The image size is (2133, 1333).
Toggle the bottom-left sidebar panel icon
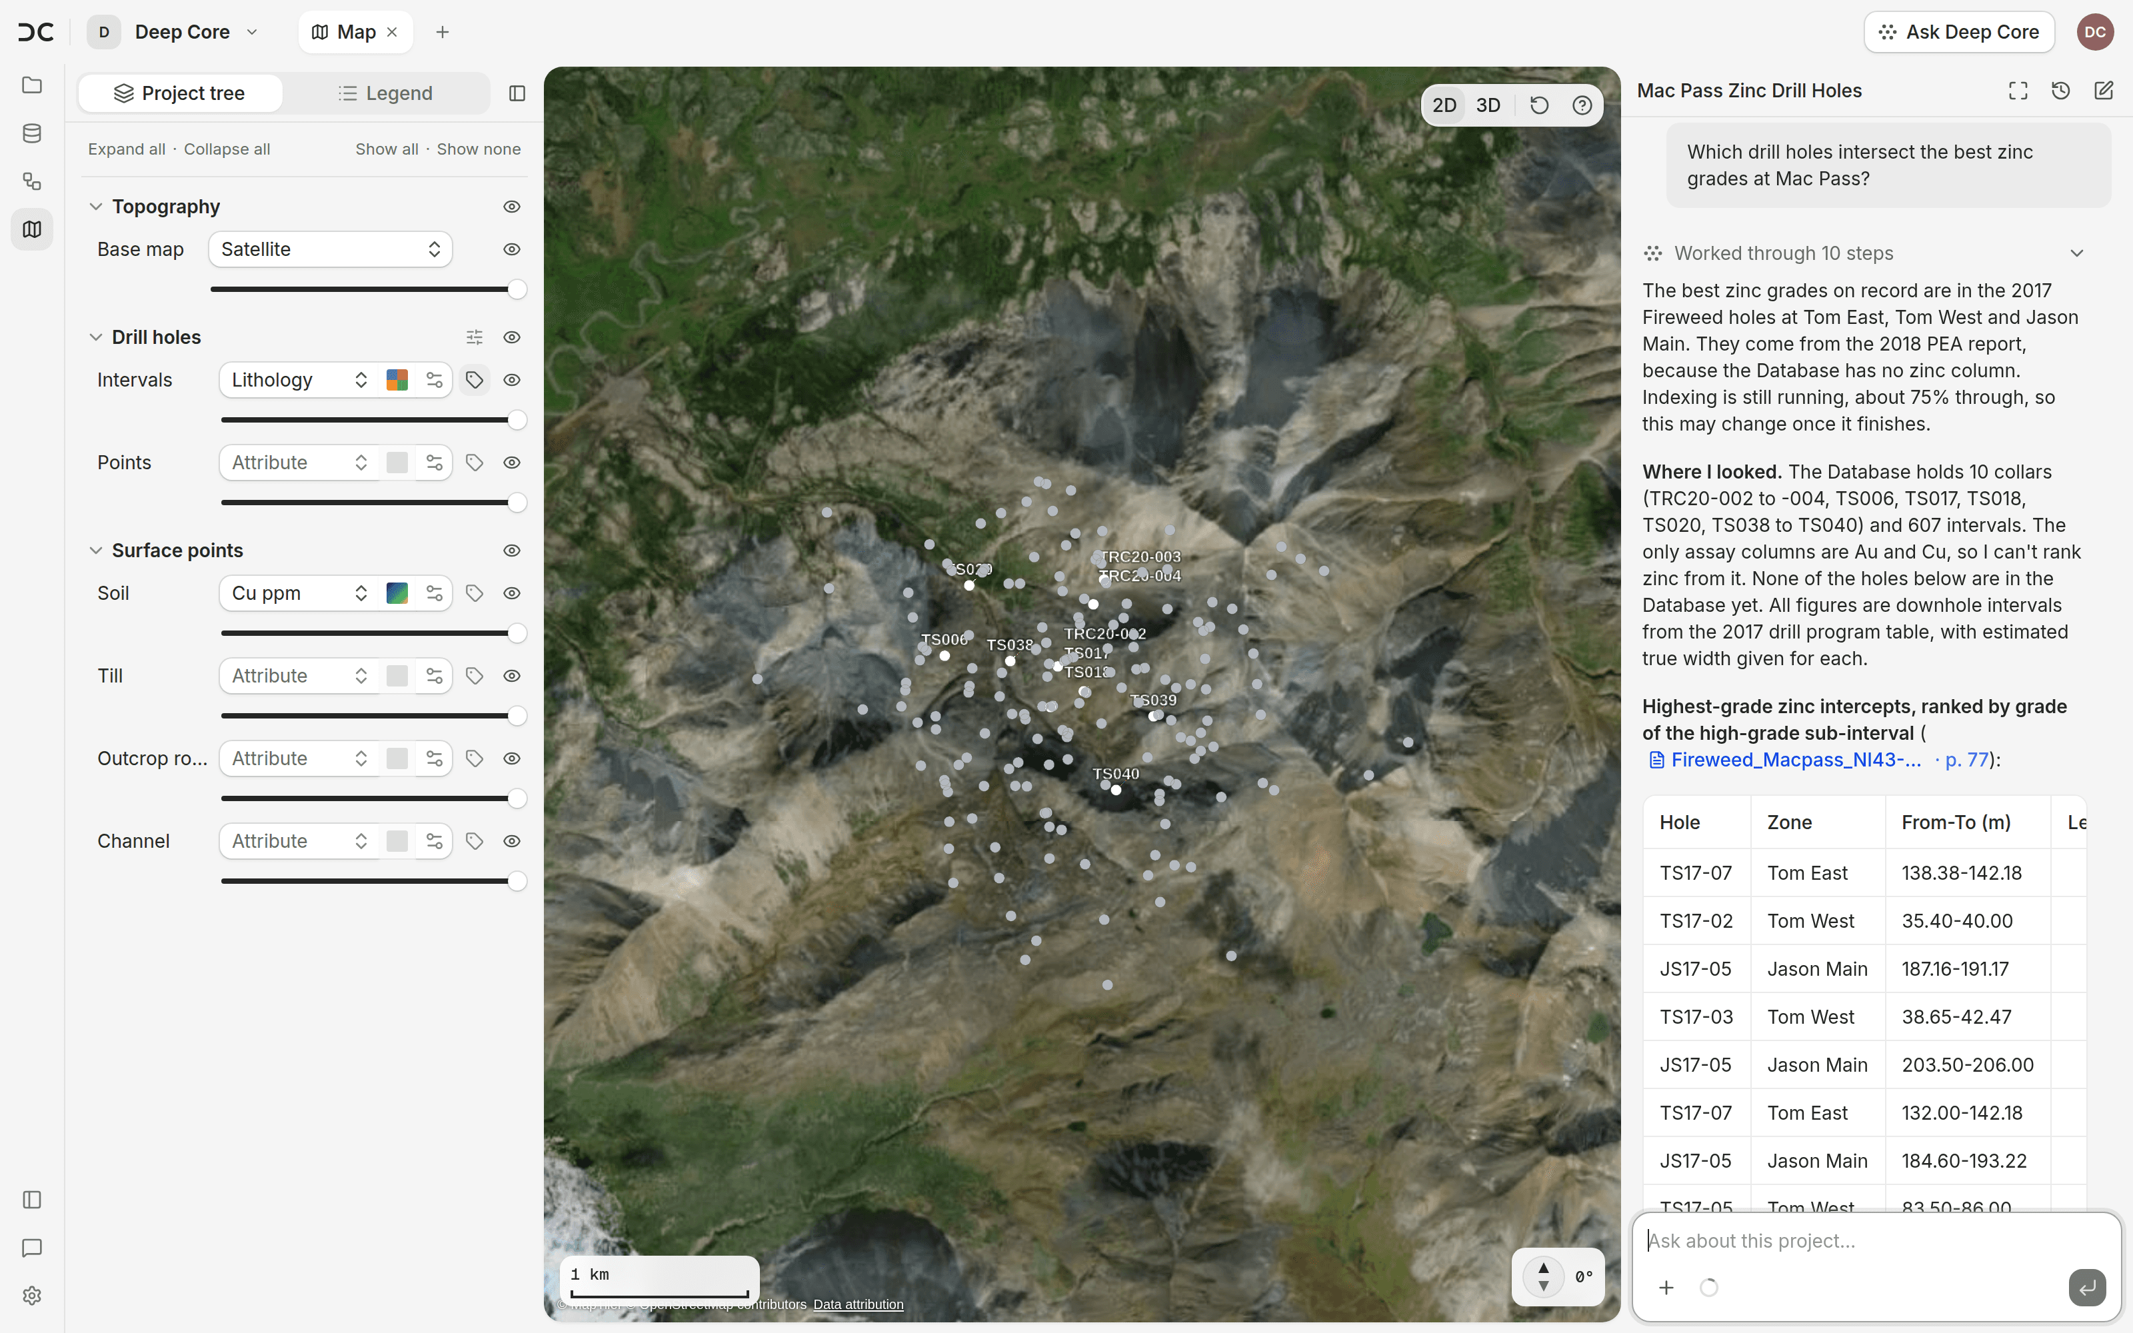click(32, 1200)
